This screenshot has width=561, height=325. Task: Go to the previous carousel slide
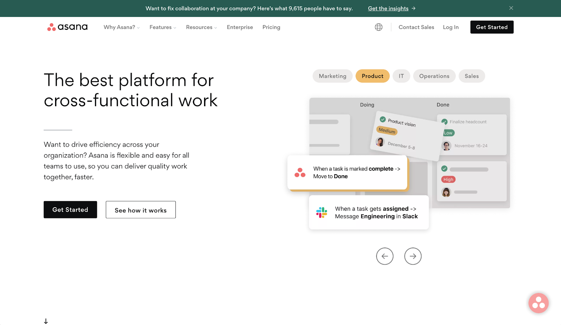tap(385, 256)
